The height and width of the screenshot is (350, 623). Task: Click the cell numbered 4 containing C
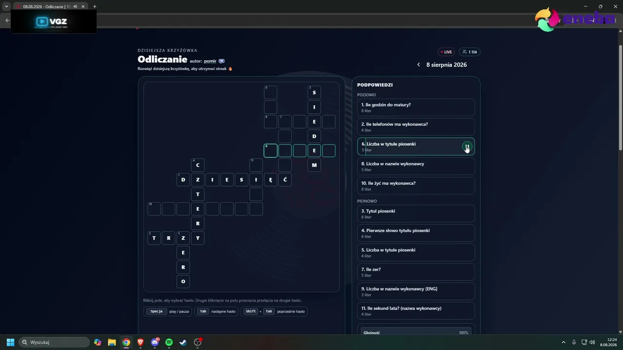coord(198,165)
